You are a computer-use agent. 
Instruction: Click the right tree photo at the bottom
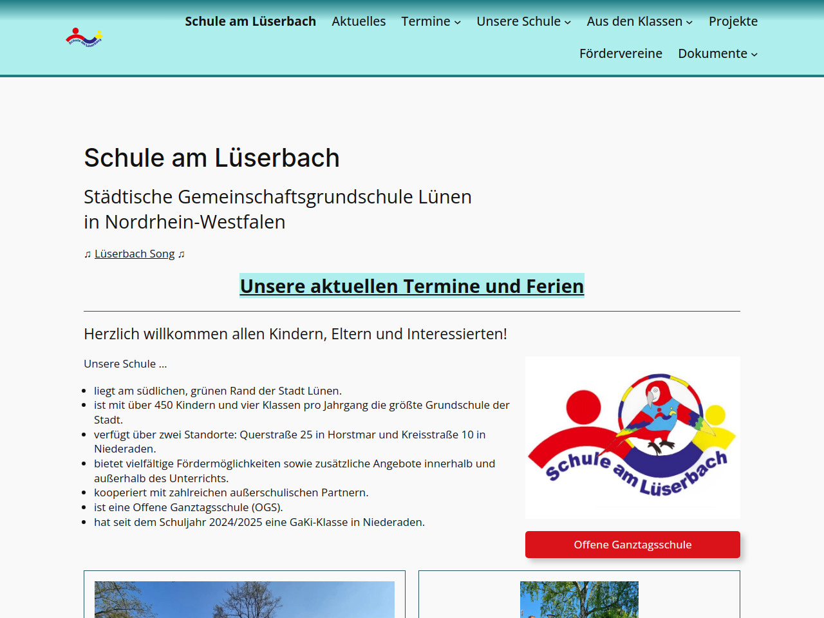(x=579, y=600)
